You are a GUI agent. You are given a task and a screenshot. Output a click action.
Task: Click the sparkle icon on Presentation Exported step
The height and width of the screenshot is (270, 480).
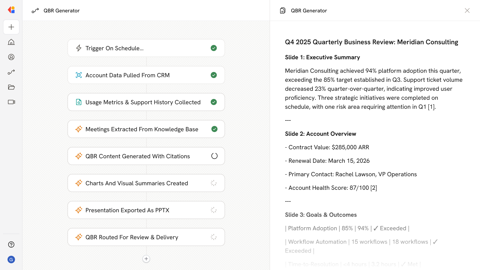(79, 210)
